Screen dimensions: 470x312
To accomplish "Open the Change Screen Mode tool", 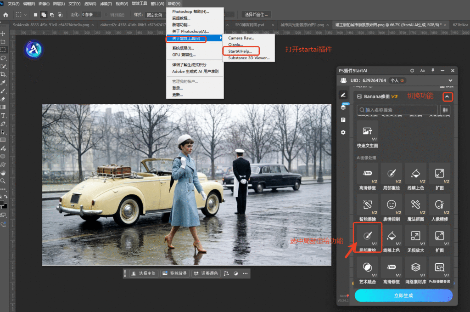I will point(3,215).
